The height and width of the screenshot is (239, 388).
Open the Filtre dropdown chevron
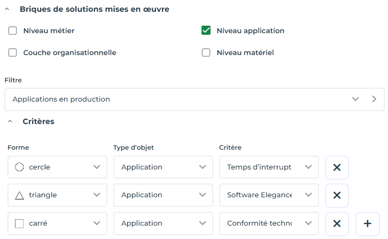355,99
